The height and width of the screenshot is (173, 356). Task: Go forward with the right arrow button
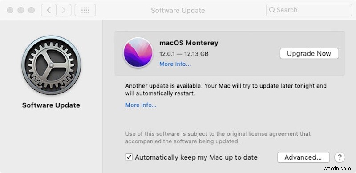coord(64,10)
